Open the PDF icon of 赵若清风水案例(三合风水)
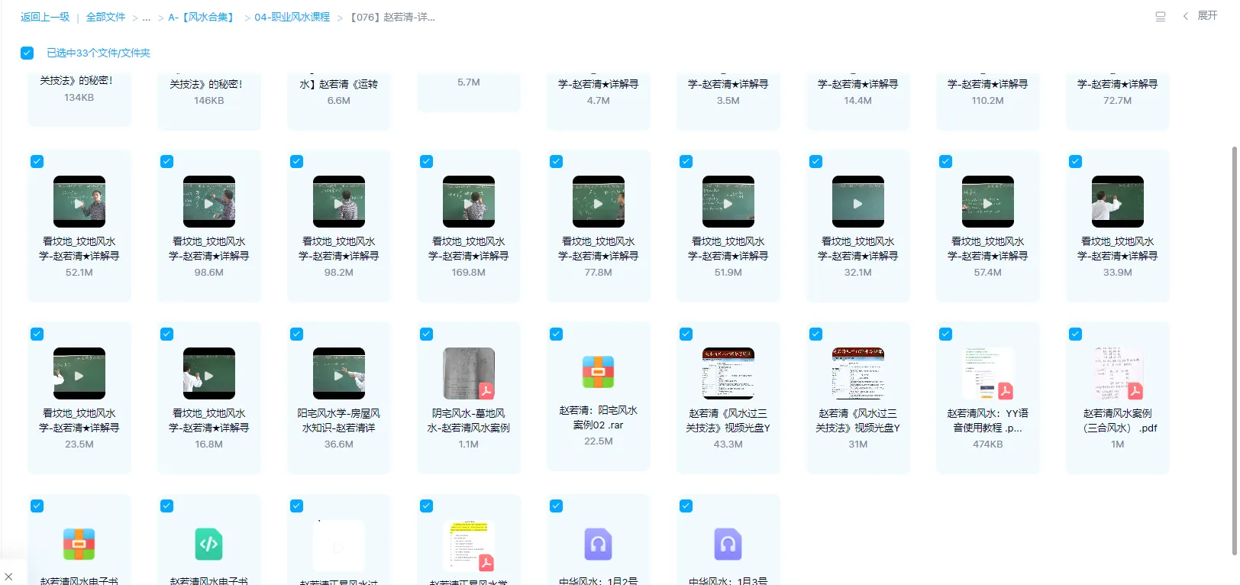Screen dimensions: 1240x585 click(1118, 373)
